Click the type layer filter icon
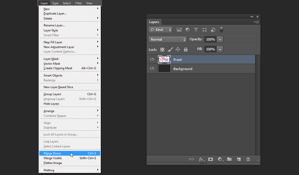 point(196,30)
